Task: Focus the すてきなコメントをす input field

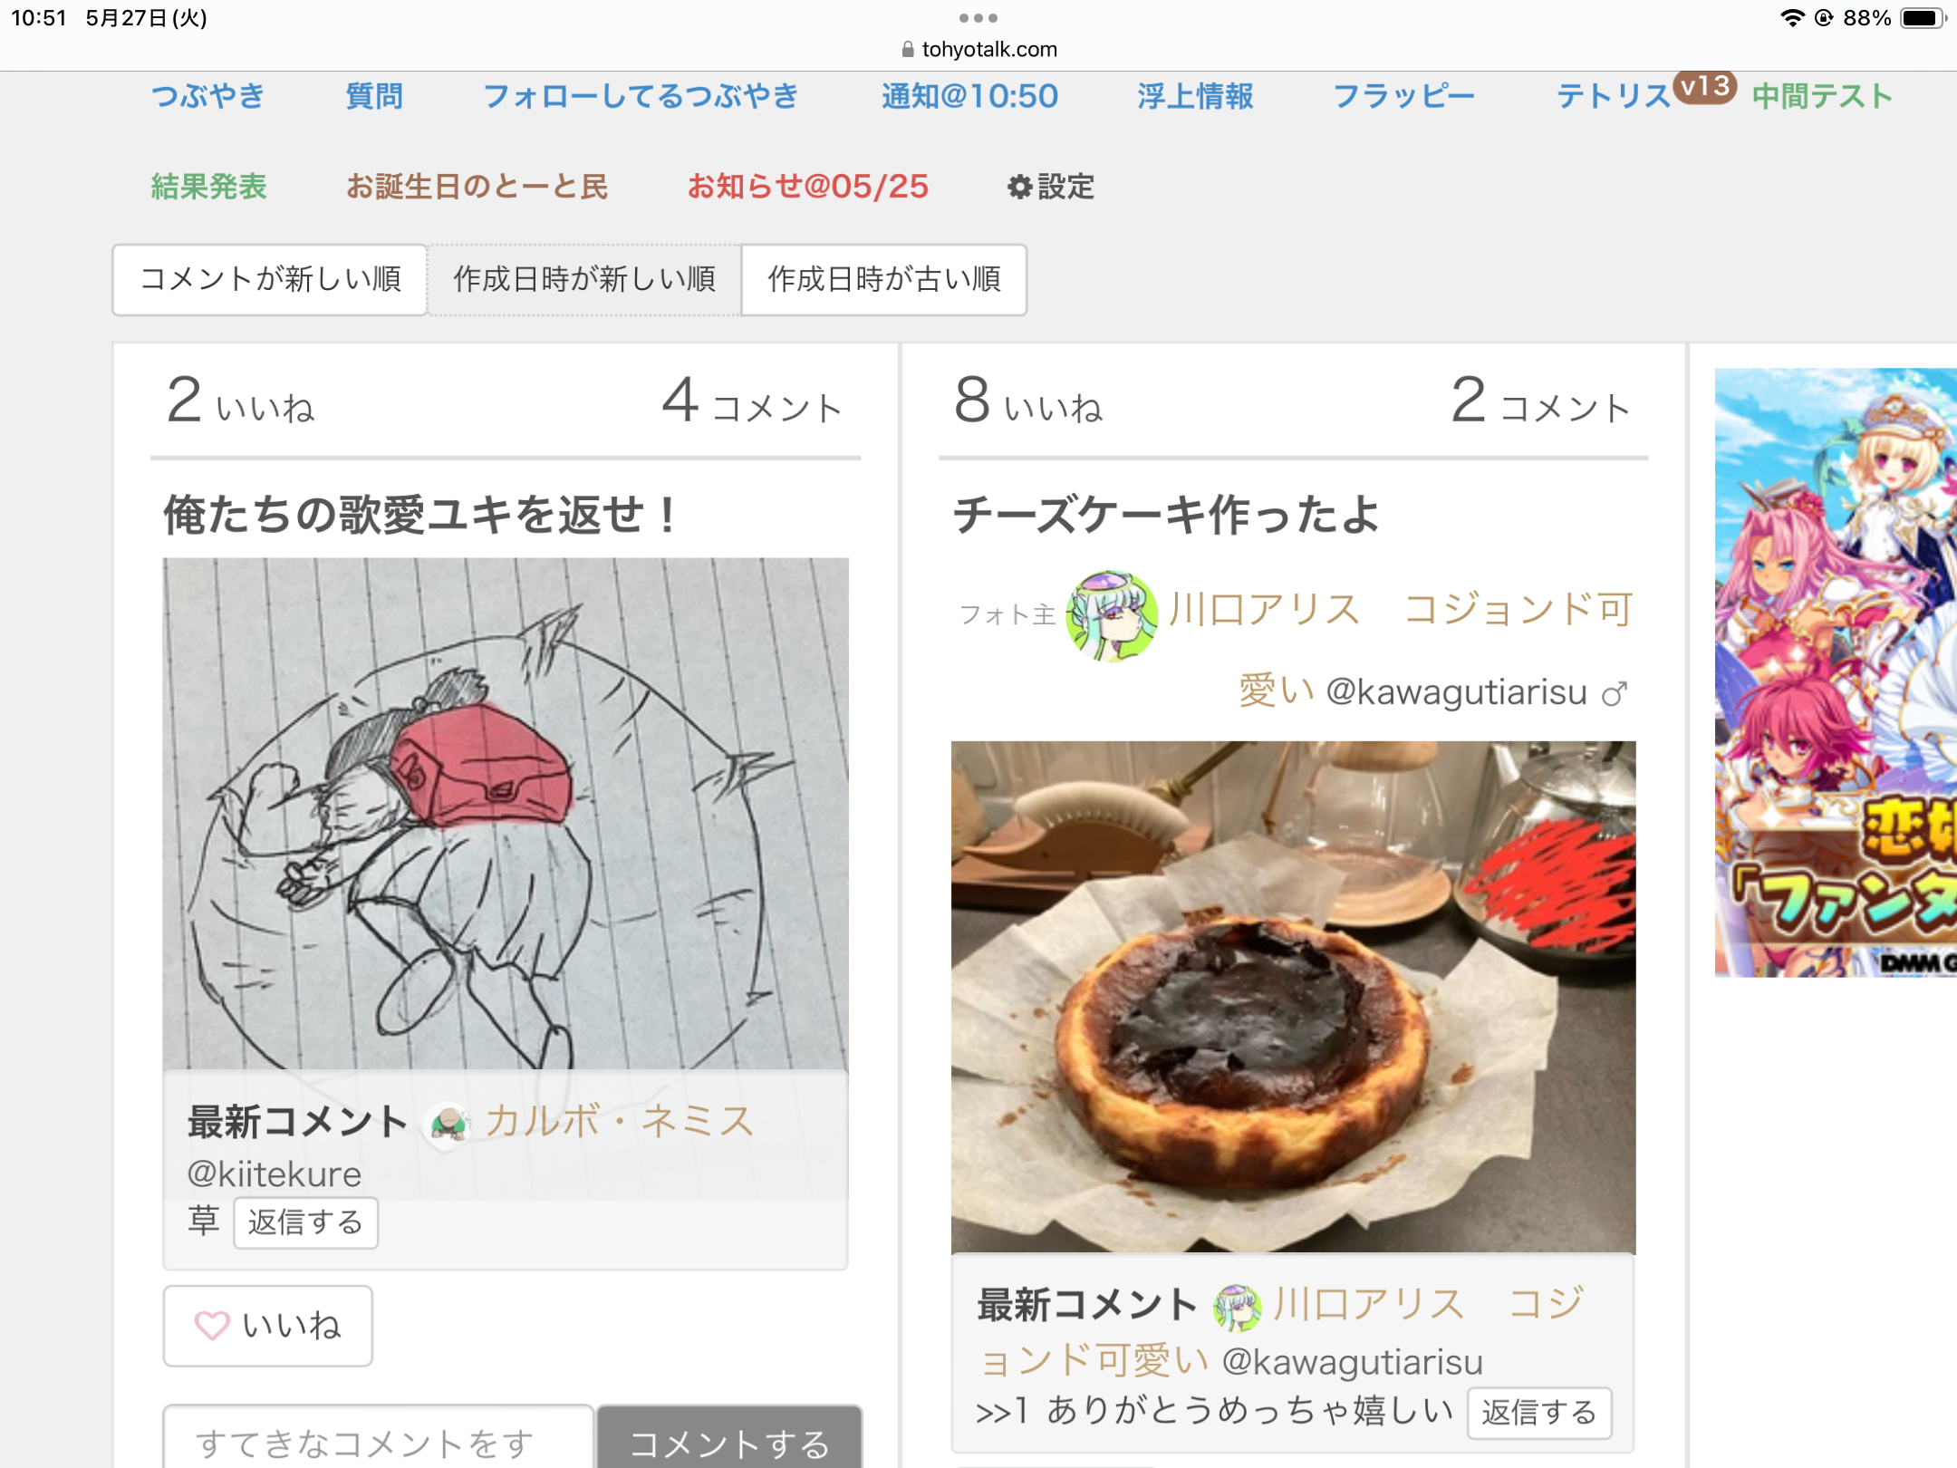Action: 379,1439
